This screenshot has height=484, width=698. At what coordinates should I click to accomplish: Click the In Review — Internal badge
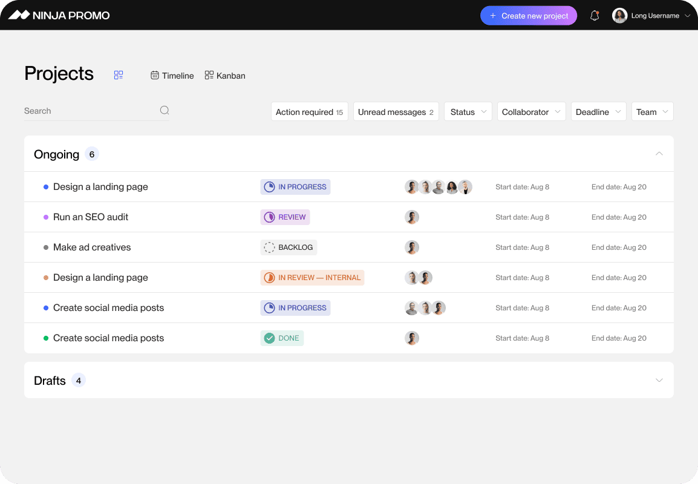point(312,278)
